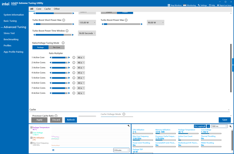Open Settings via the wrench icon
The height and width of the screenshot is (154, 234).
tap(199, 5)
